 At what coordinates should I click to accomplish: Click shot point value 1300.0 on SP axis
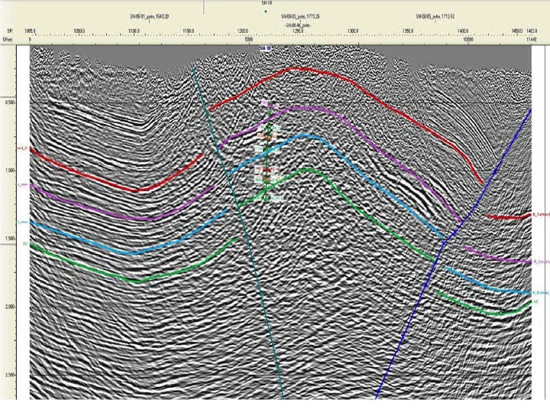[352, 31]
